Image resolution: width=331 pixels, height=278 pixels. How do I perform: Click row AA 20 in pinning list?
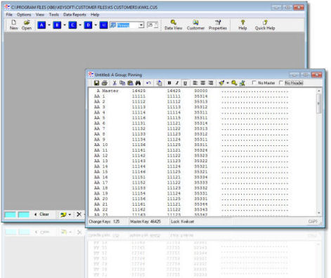tap(192, 199)
